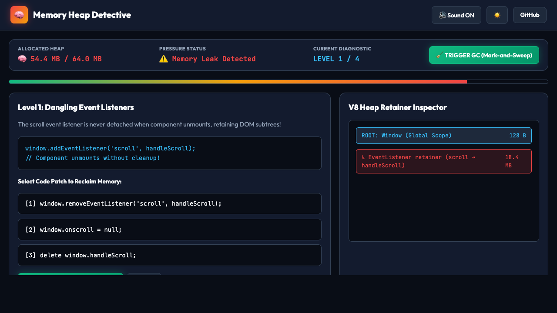Click the LEVEL 1 / 4 diagnostic text

pos(336,59)
